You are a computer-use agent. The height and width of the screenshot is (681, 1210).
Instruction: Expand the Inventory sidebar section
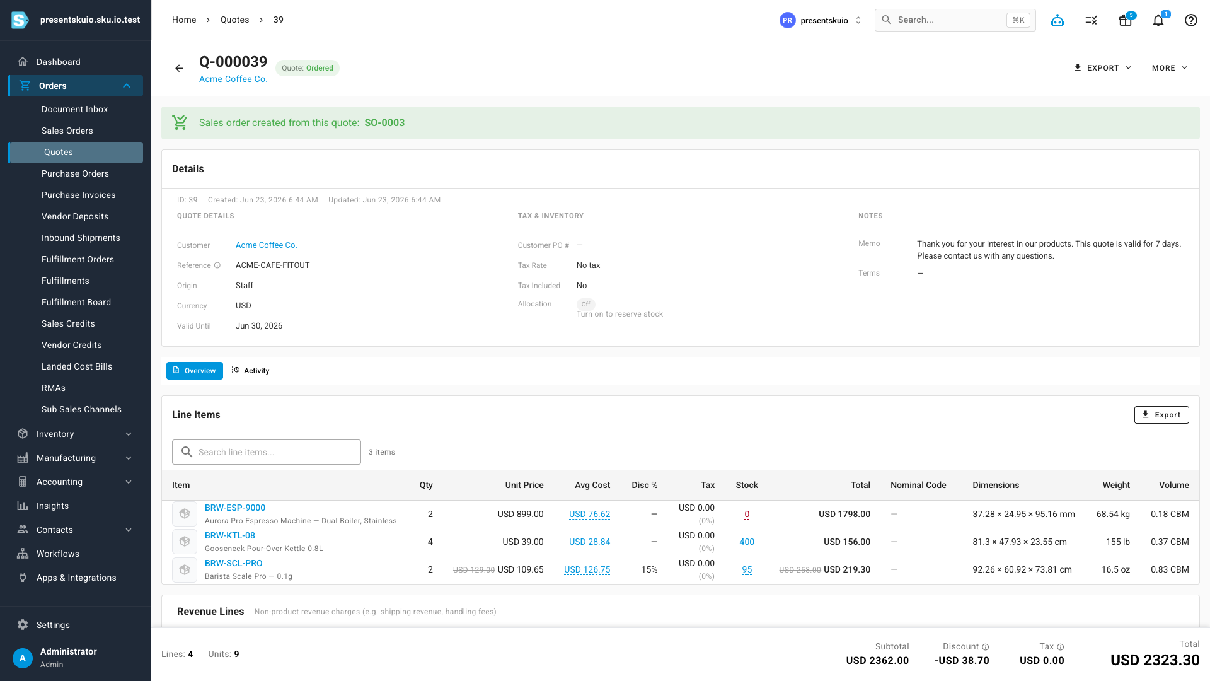point(76,434)
